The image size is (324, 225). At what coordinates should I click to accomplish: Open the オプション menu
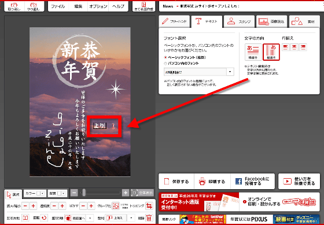point(98,6)
